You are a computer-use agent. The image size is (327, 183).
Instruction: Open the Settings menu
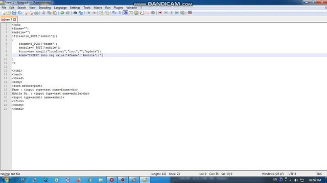point(75,8)
